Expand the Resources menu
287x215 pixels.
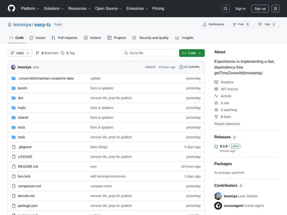coord(79,9)
